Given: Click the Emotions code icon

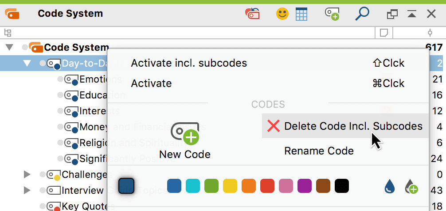Looking at the screenshot, I should click(x=71, y=80).
